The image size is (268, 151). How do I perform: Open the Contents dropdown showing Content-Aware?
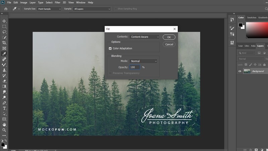coord(144,37)
